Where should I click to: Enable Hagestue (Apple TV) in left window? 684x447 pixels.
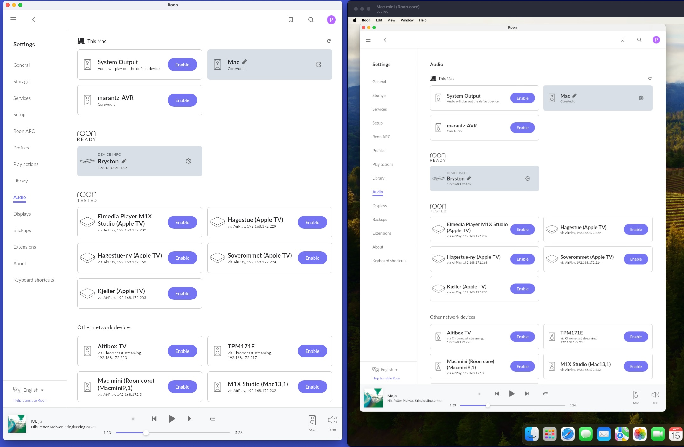[x=312, y=222]
